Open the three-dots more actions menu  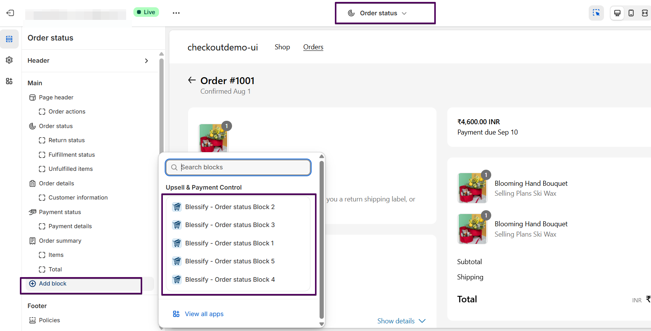pos(176,13)
